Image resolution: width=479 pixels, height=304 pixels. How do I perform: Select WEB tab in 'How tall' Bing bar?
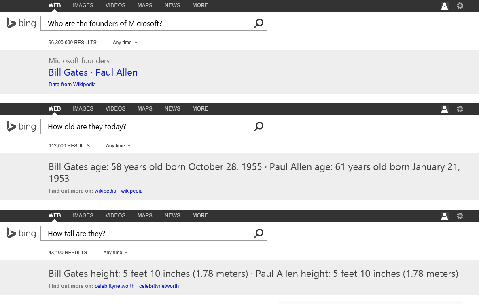(55, 216)
